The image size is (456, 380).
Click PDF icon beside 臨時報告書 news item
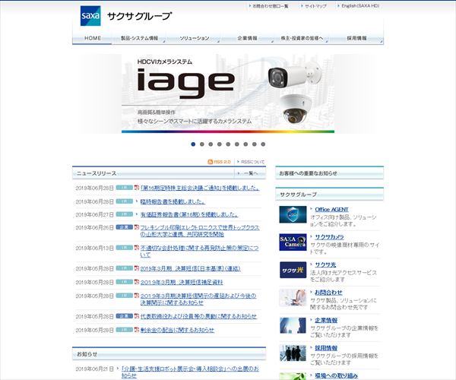137,202
